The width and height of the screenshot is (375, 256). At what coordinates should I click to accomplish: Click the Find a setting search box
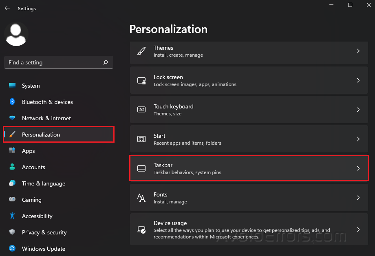click(x=58, y=62)
